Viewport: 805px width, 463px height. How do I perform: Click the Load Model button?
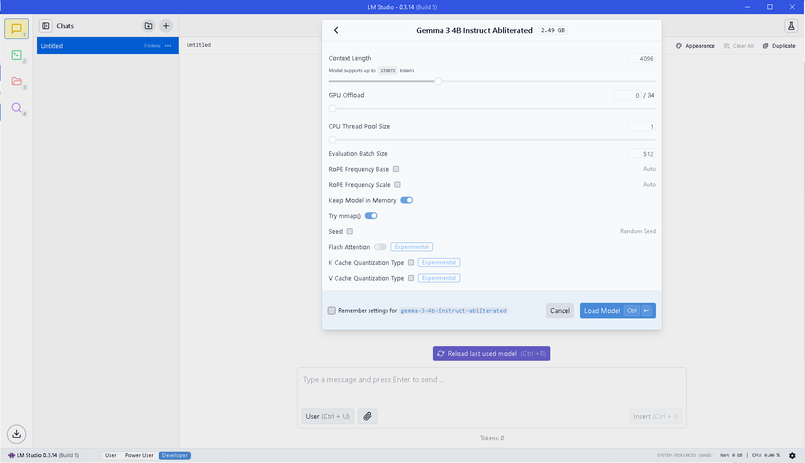602,311
